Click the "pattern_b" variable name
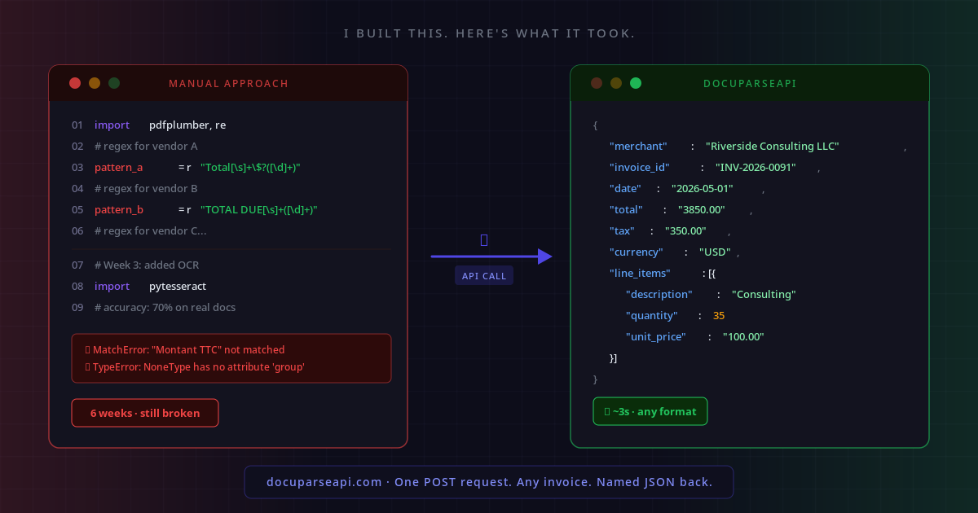 119,210
